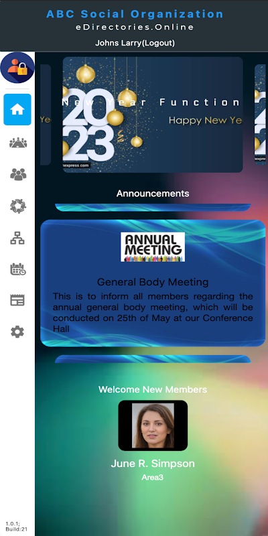
Task: Open the settings gear icon
Action: [x=17, y=332]
